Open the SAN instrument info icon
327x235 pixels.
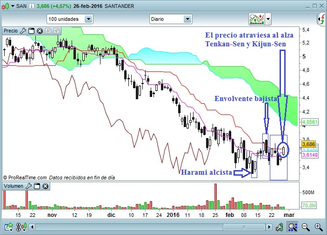pos(32,6)
